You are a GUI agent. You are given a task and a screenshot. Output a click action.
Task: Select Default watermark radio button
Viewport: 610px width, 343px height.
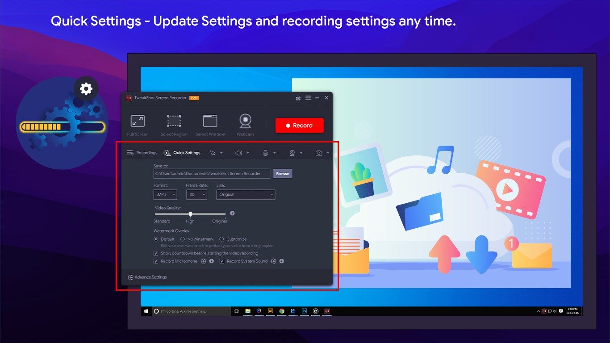pyautogui.click(x=156, y=239)
